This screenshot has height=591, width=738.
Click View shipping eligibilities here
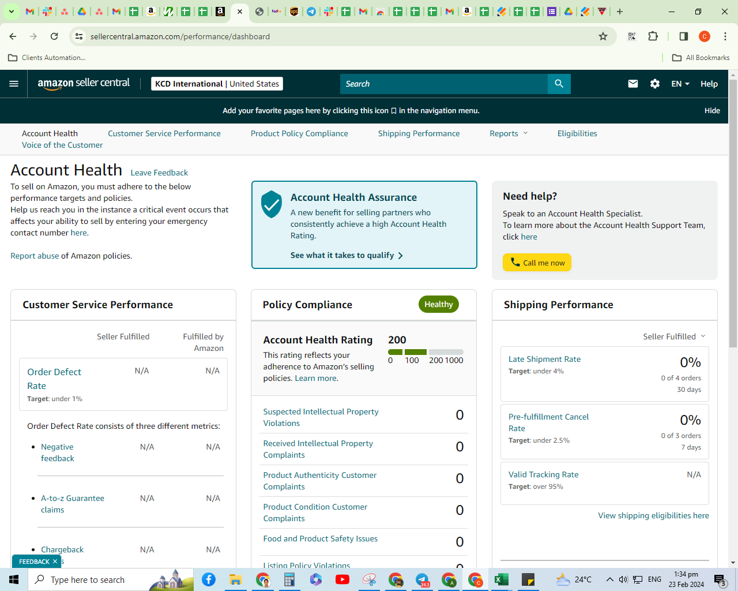point(653,515)
